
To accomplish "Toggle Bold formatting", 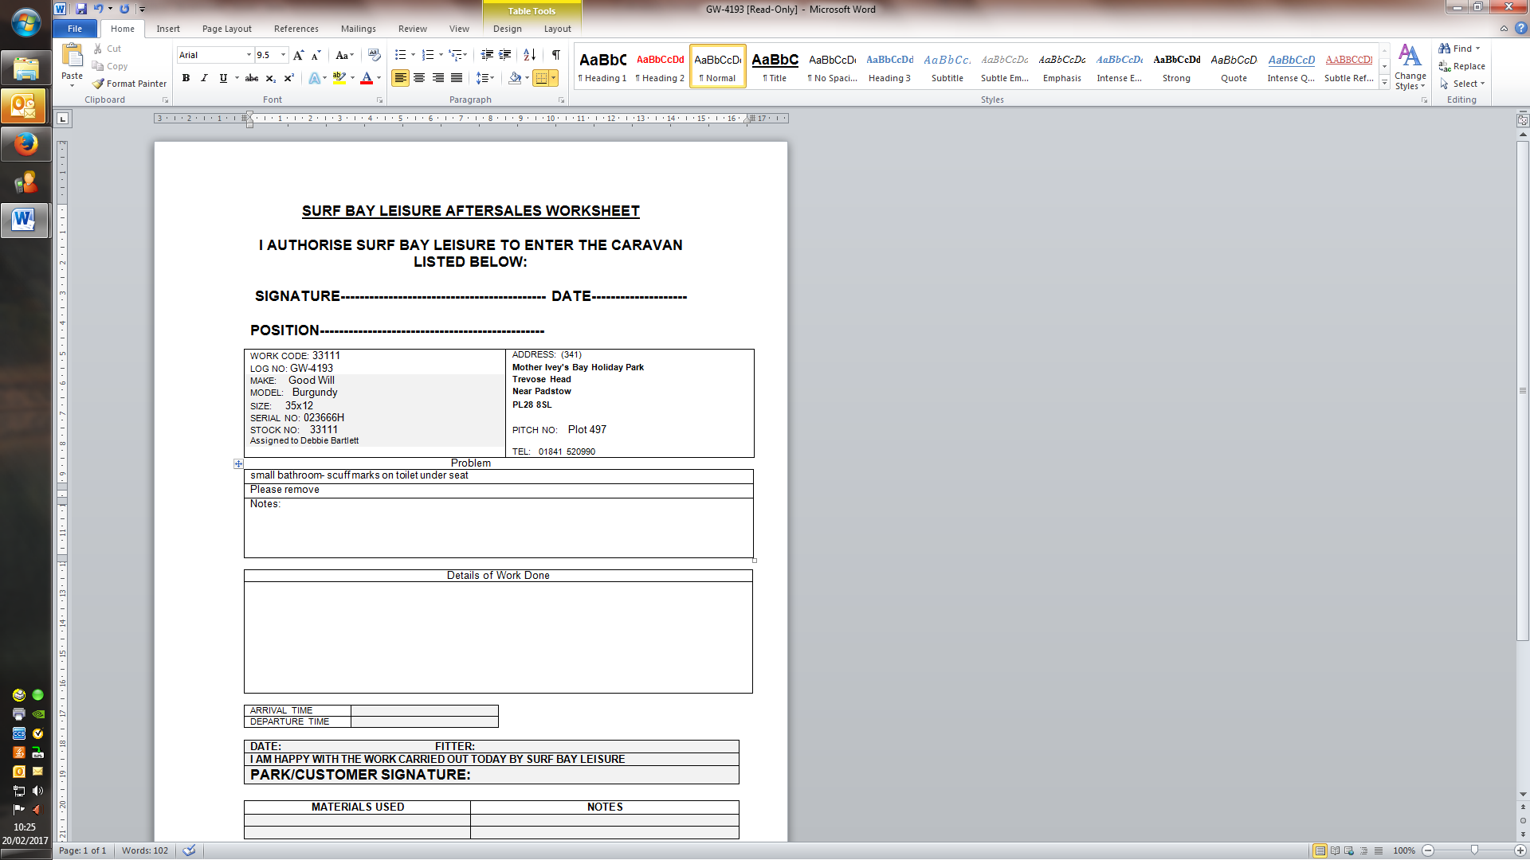I will click(x=186, y=78).
